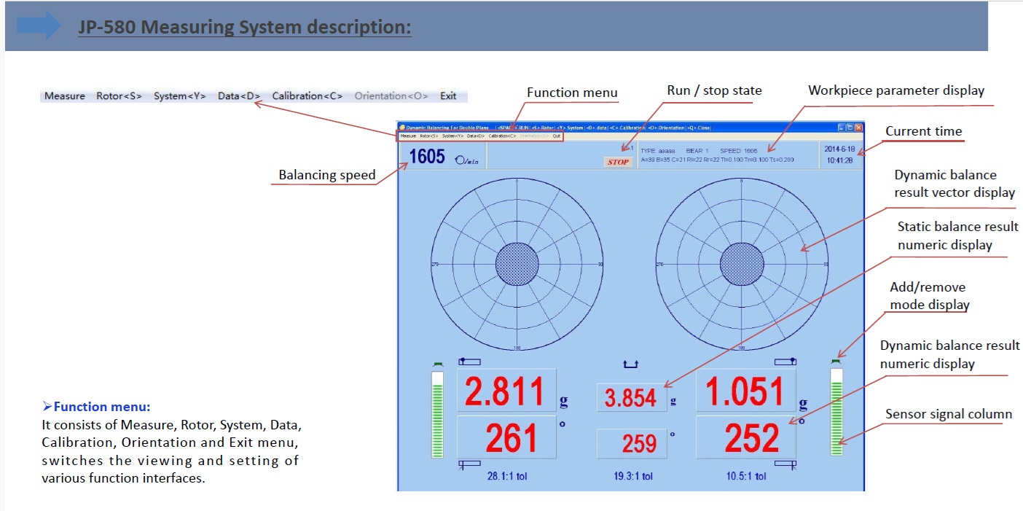1023x511 pixels.
Task: Click the rotation r/min icon beside 1605
Action: 466,160
